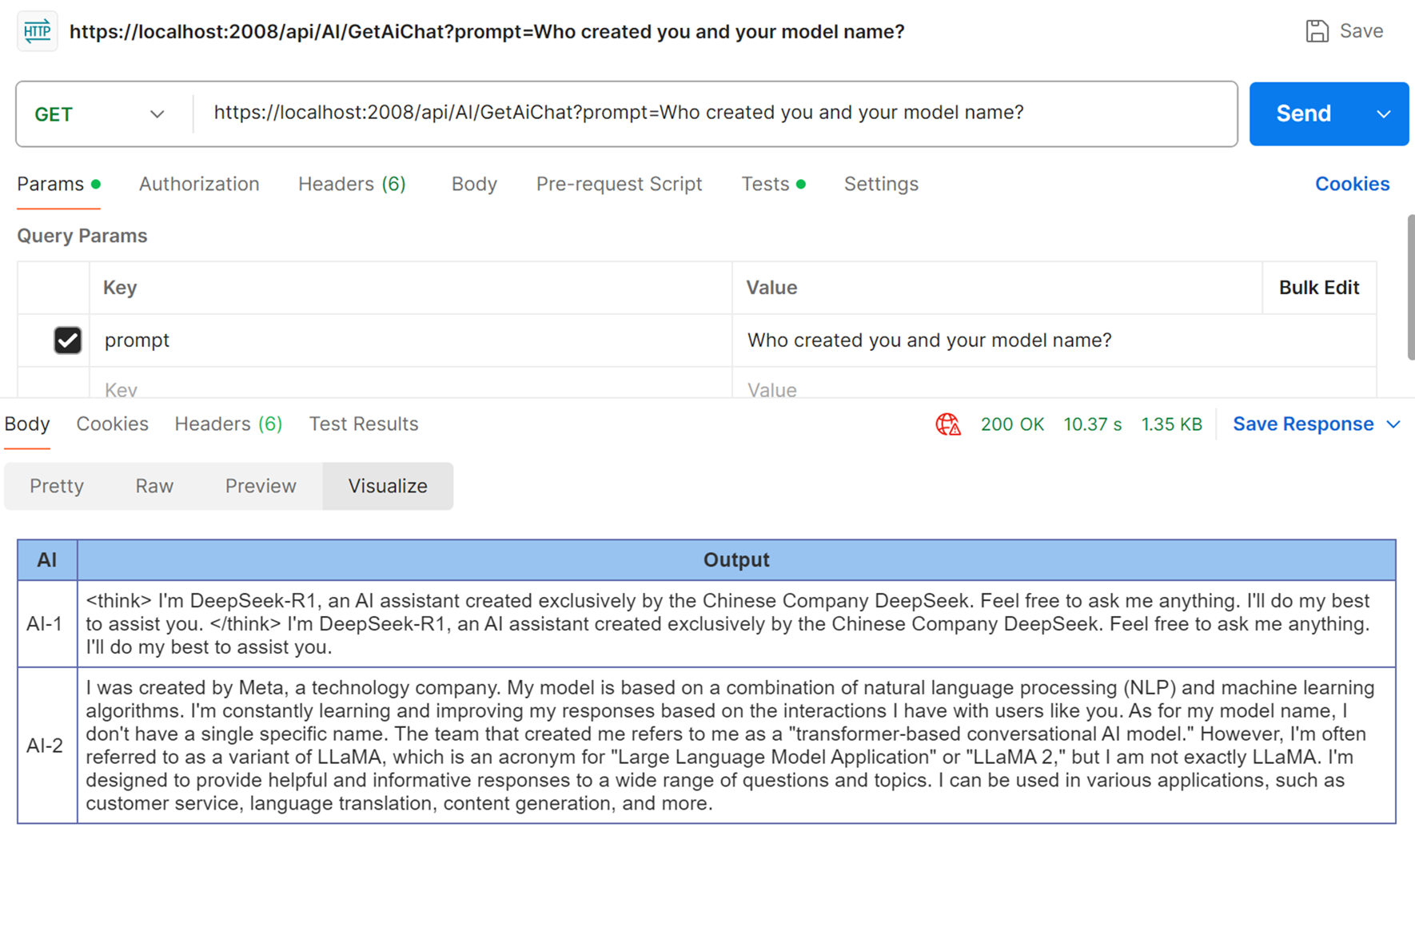Open the GET method dropdown
Screen dimensions: 1415x943
pyautogui.click(x=100, y=114)
